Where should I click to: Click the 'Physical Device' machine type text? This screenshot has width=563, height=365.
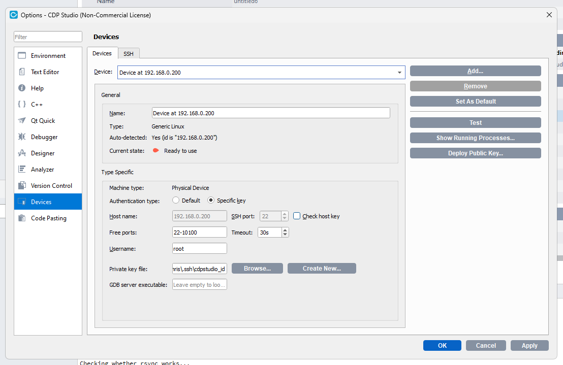(191, 188)
